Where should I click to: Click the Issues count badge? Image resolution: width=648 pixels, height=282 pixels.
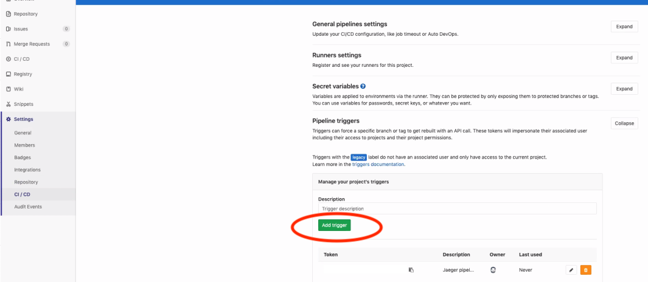[x=66, y=29]
